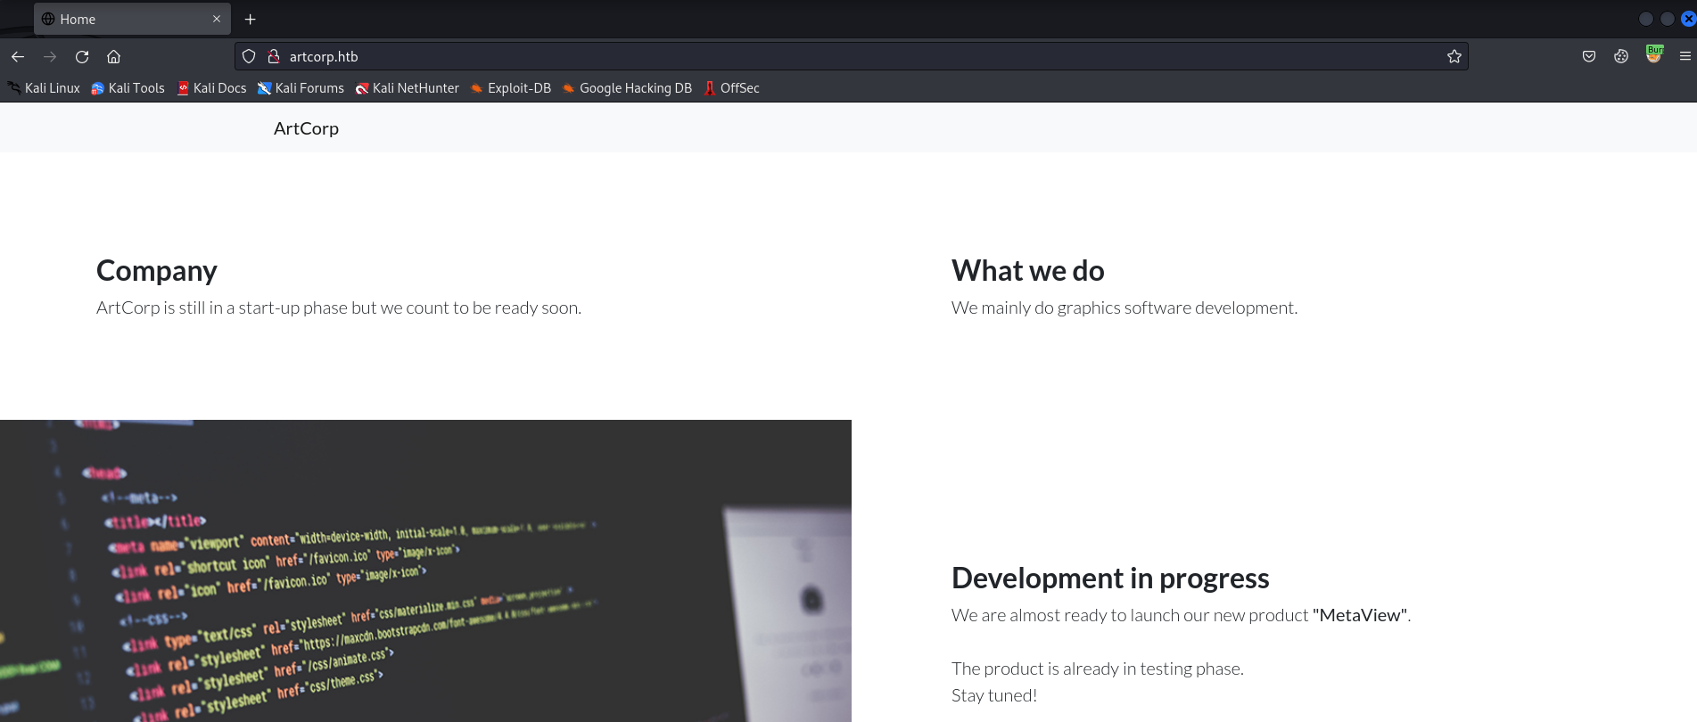
Task: Open a new browser tab
Action: (x=251, y=20)
